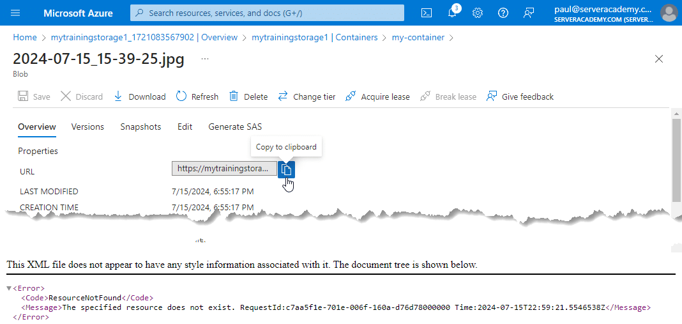Click Acquire lease in the toolbar
Viewport: 682px width, 324px height.
point(377,96)
